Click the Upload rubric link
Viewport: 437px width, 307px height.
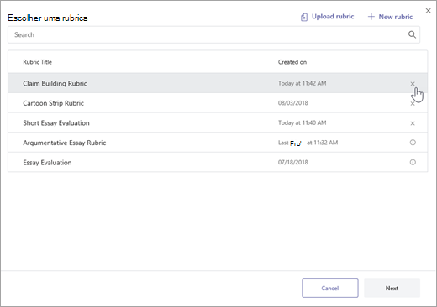click(x=333, y=17)
